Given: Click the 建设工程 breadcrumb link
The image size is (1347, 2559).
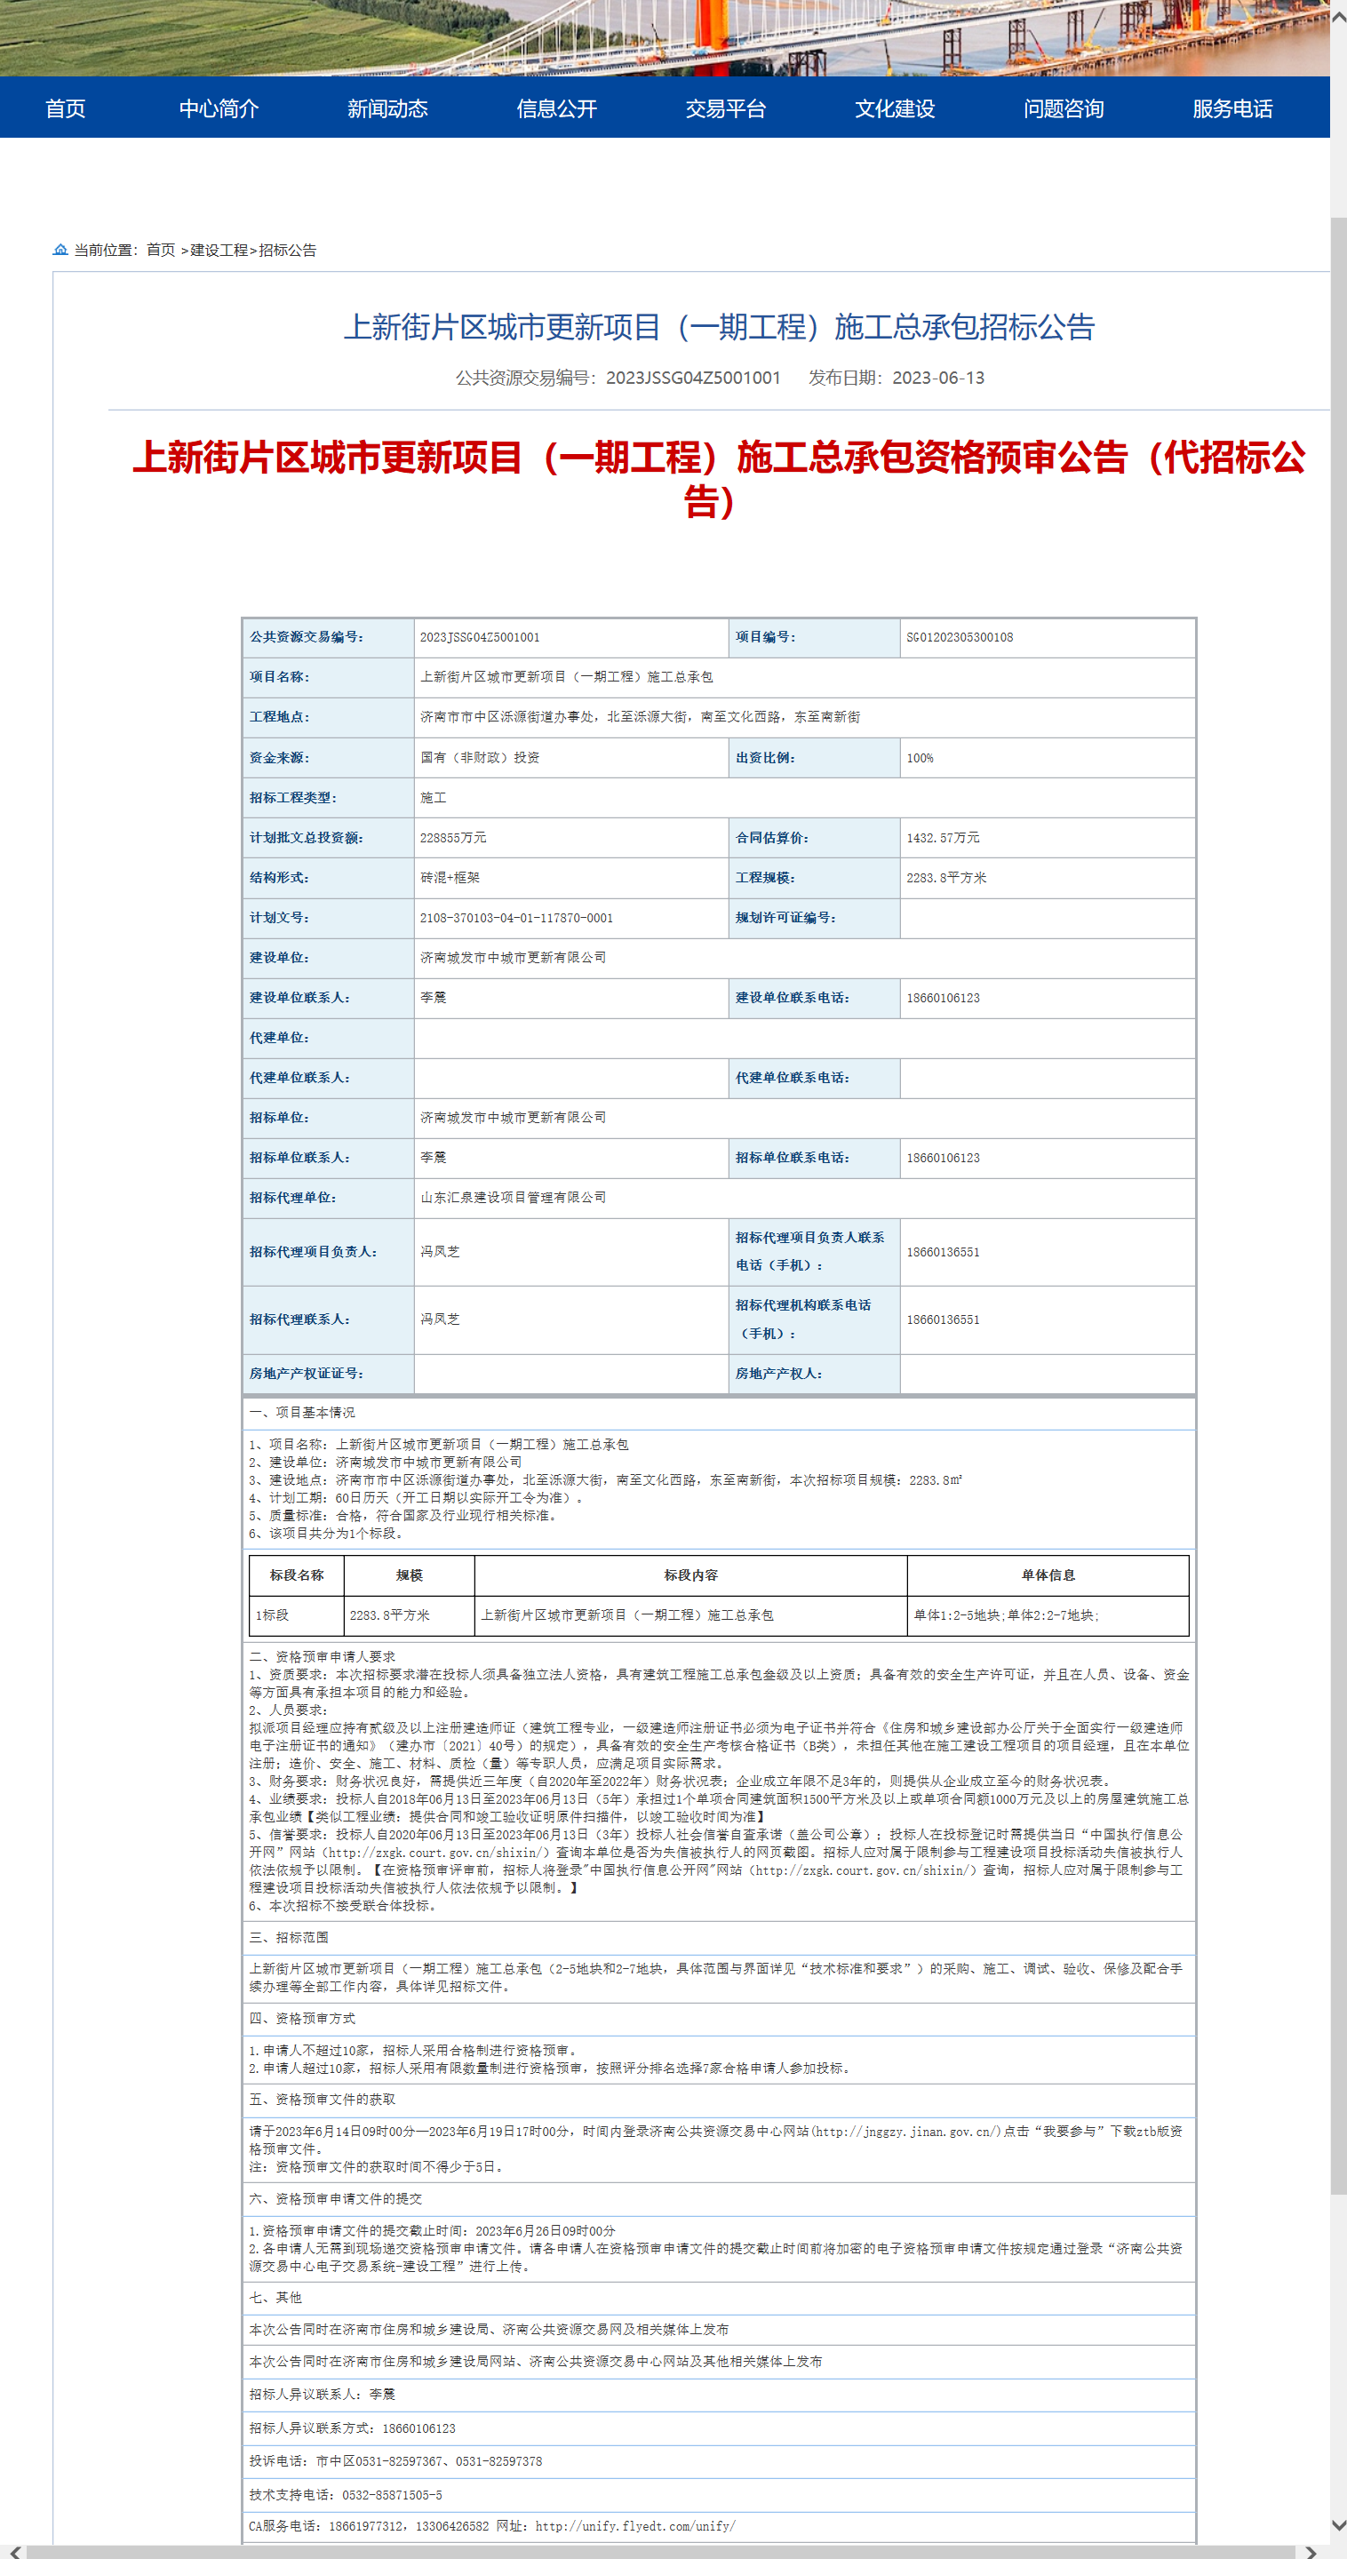Looking at the screenshot, I should 219,251.
